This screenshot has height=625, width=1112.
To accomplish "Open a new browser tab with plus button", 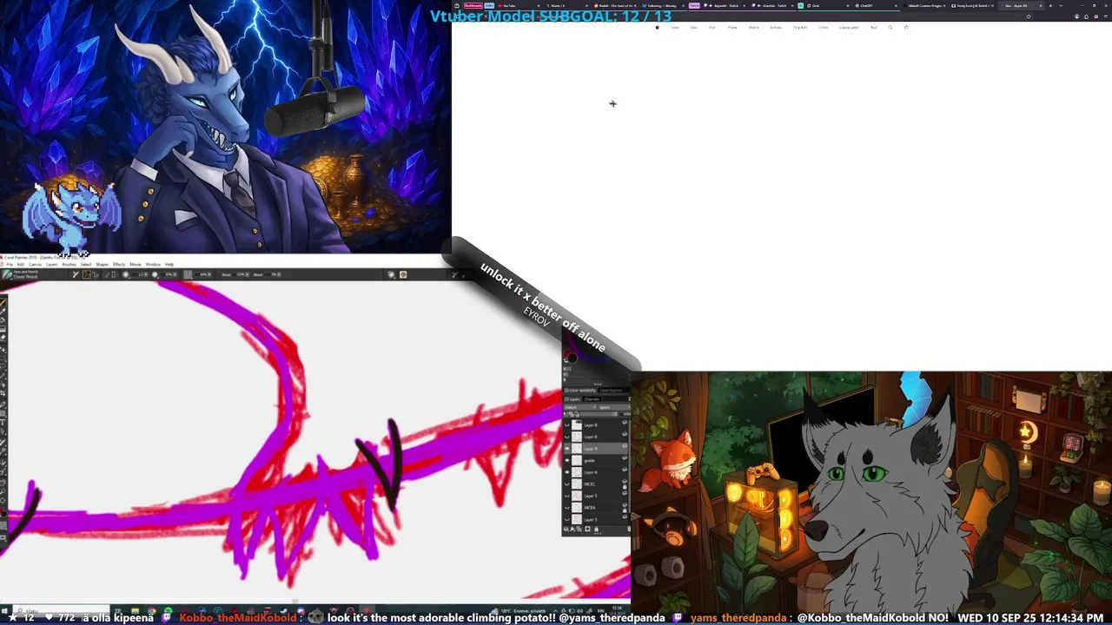I will coord(1051,5).
